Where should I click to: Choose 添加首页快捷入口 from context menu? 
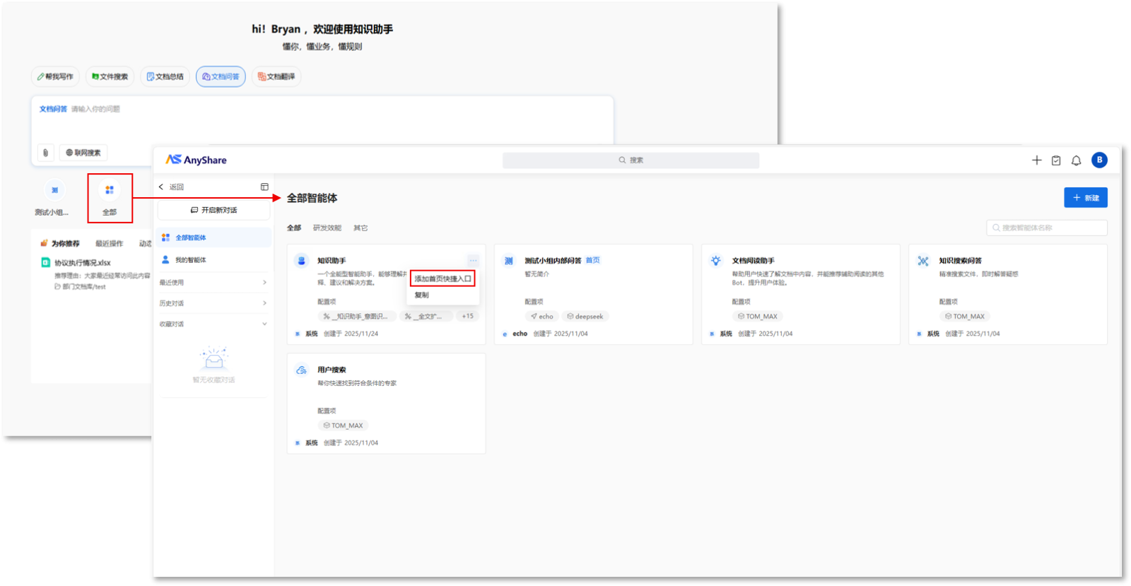pos(443,279)
